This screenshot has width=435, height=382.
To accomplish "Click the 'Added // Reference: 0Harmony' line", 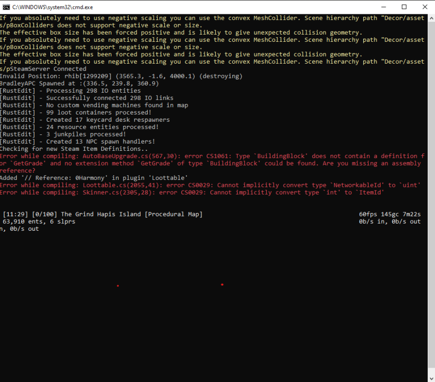I will click(93, 178).
